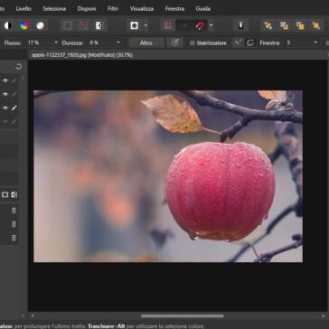329x329 pixels.
Task: Open Finestra value dropdown arrow
Action: 315,42
